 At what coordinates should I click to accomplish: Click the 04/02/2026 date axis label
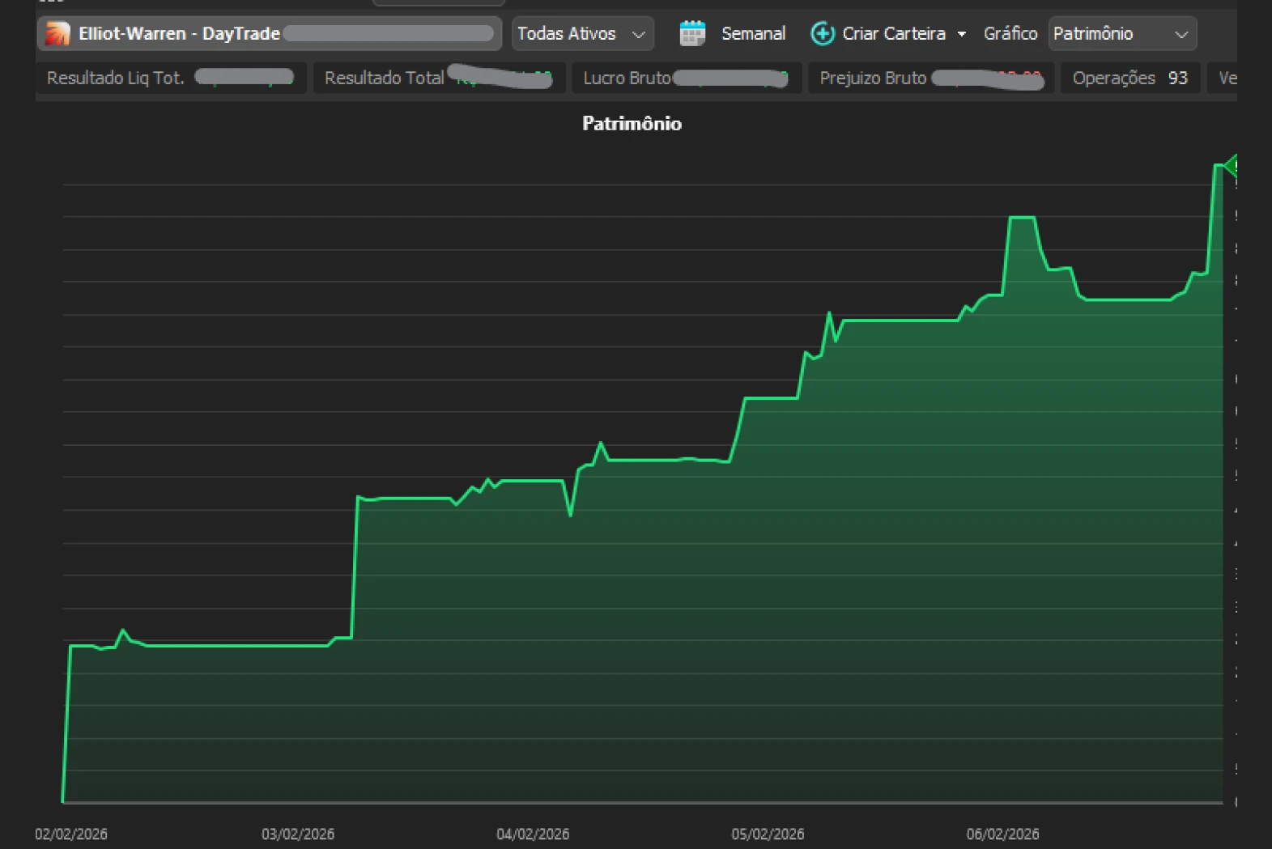tap(533, 834)
